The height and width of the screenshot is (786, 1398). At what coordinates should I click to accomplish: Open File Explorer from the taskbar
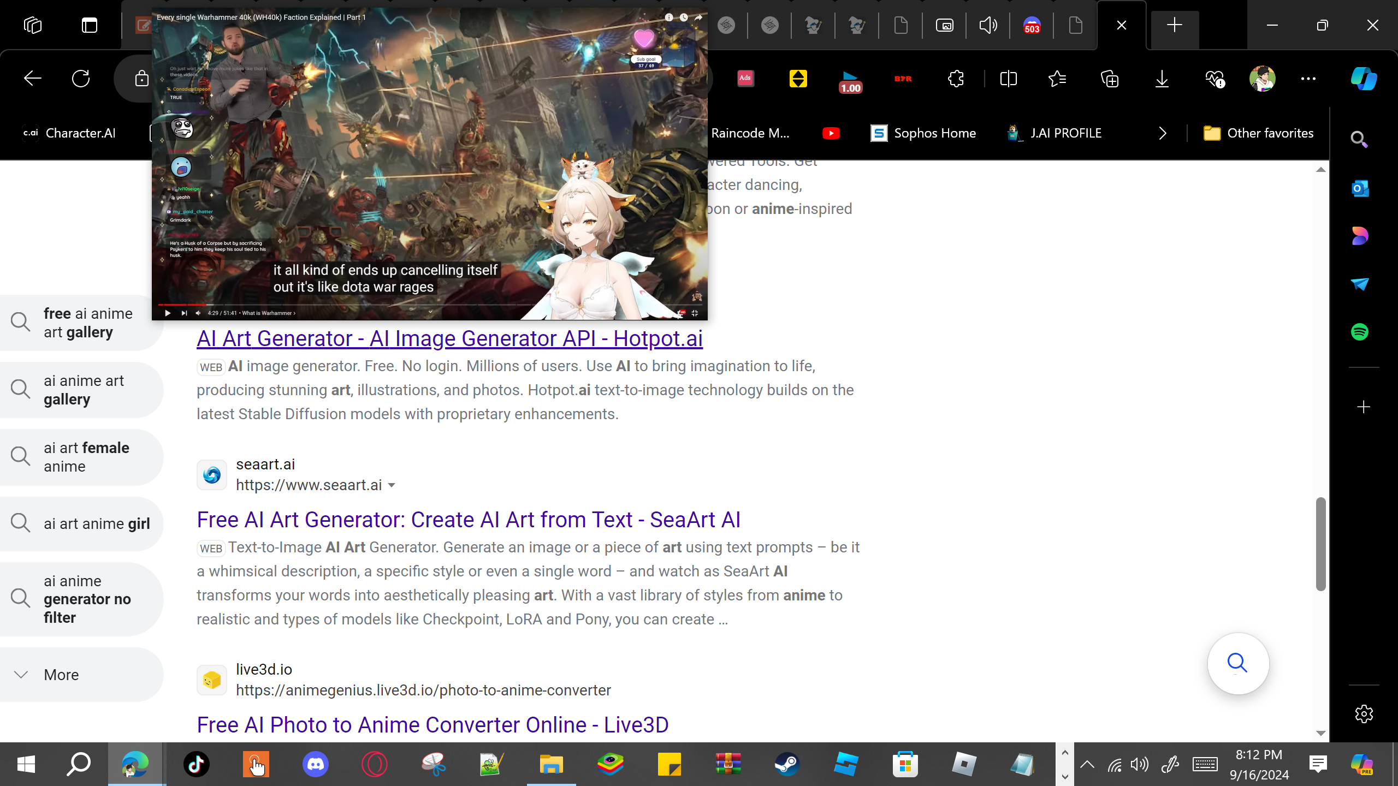click(551, 764)
